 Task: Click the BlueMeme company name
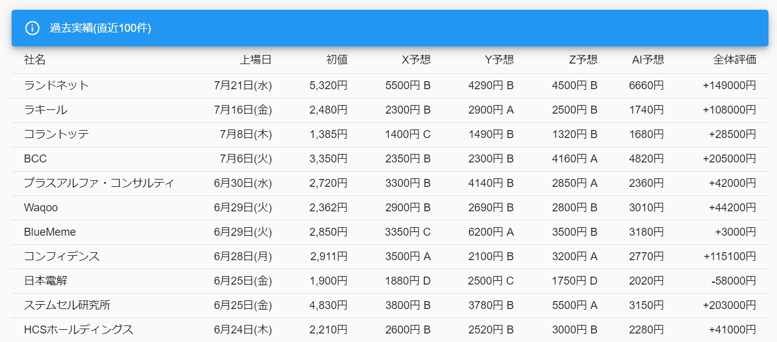point(50,232)
